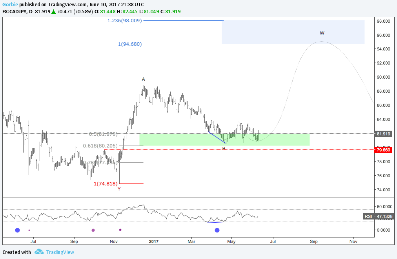Click the red wave label Y
The width and height of the screenshot is (397, 259).
pos(119,189)
